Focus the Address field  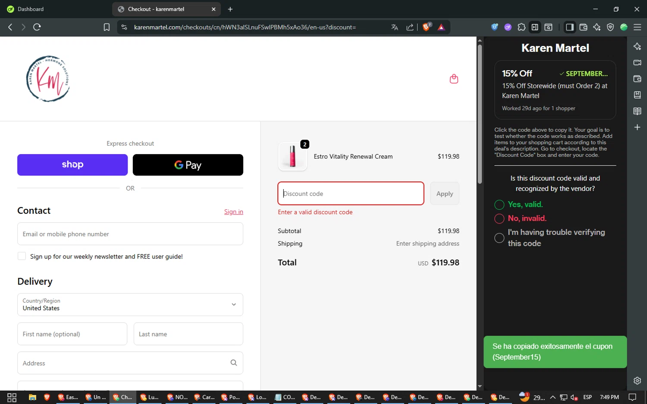coord(130,363)
